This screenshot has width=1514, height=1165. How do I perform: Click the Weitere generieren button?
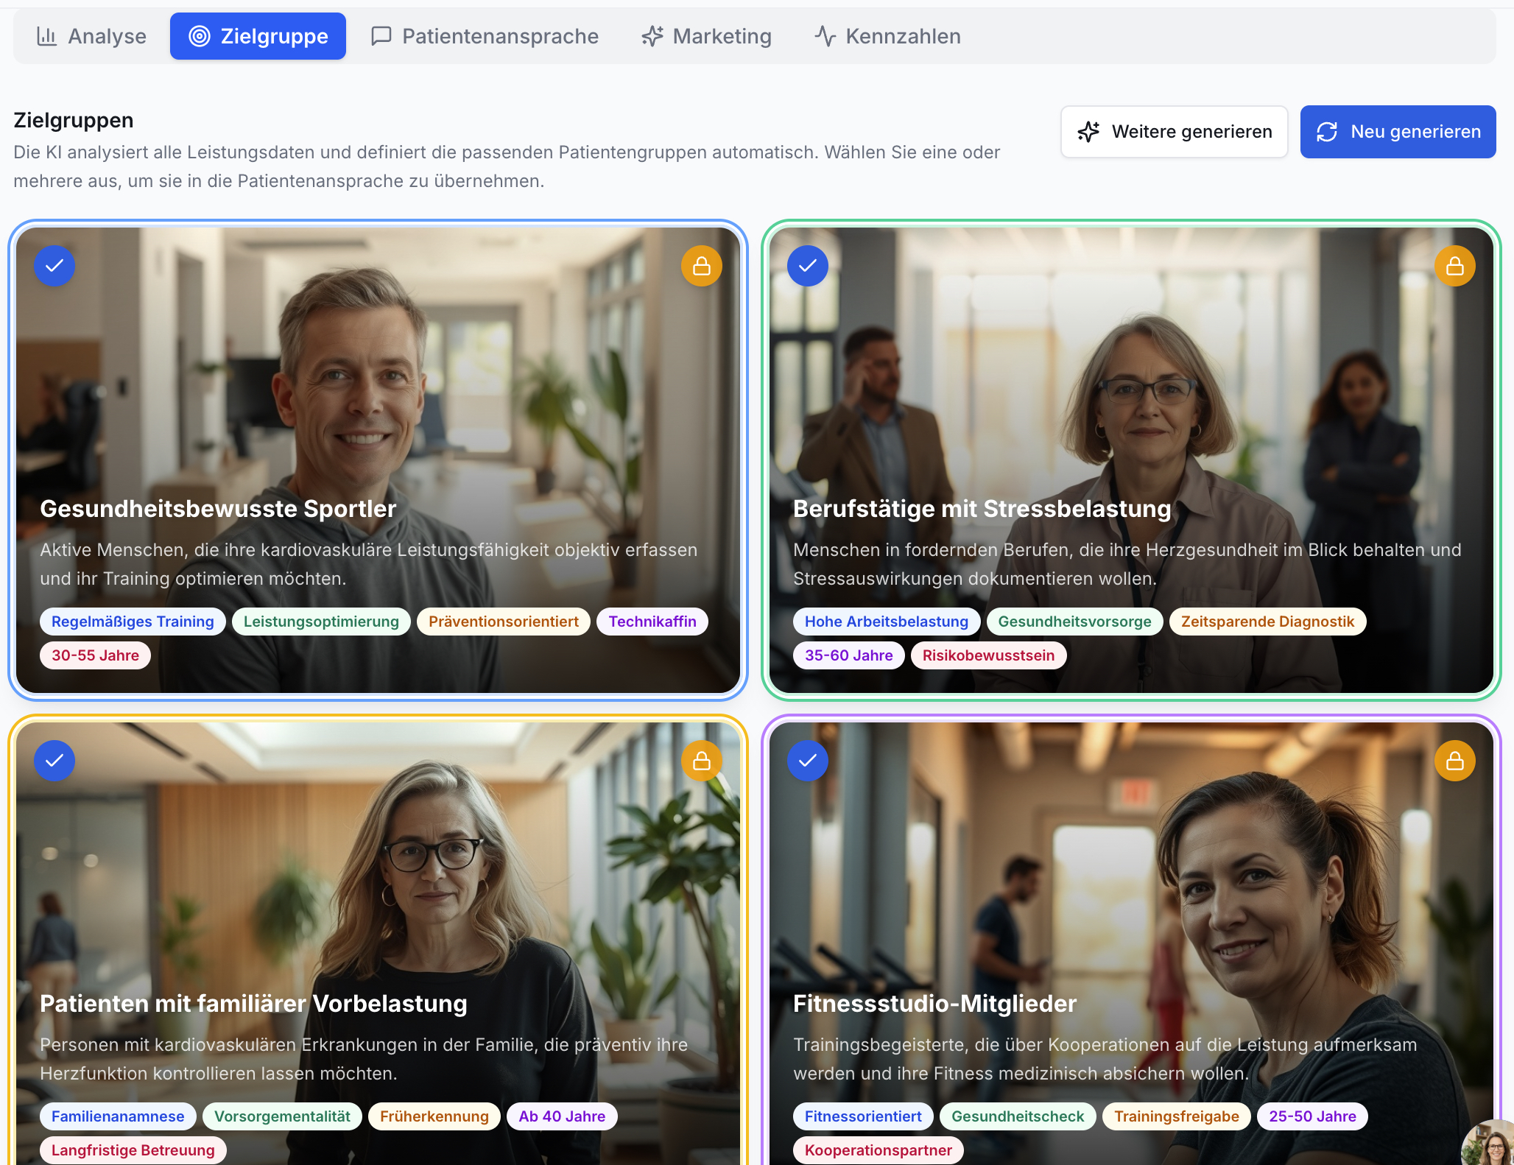pos(1175,132)
